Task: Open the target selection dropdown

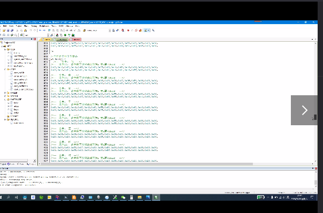Action: tap(48, 35)
